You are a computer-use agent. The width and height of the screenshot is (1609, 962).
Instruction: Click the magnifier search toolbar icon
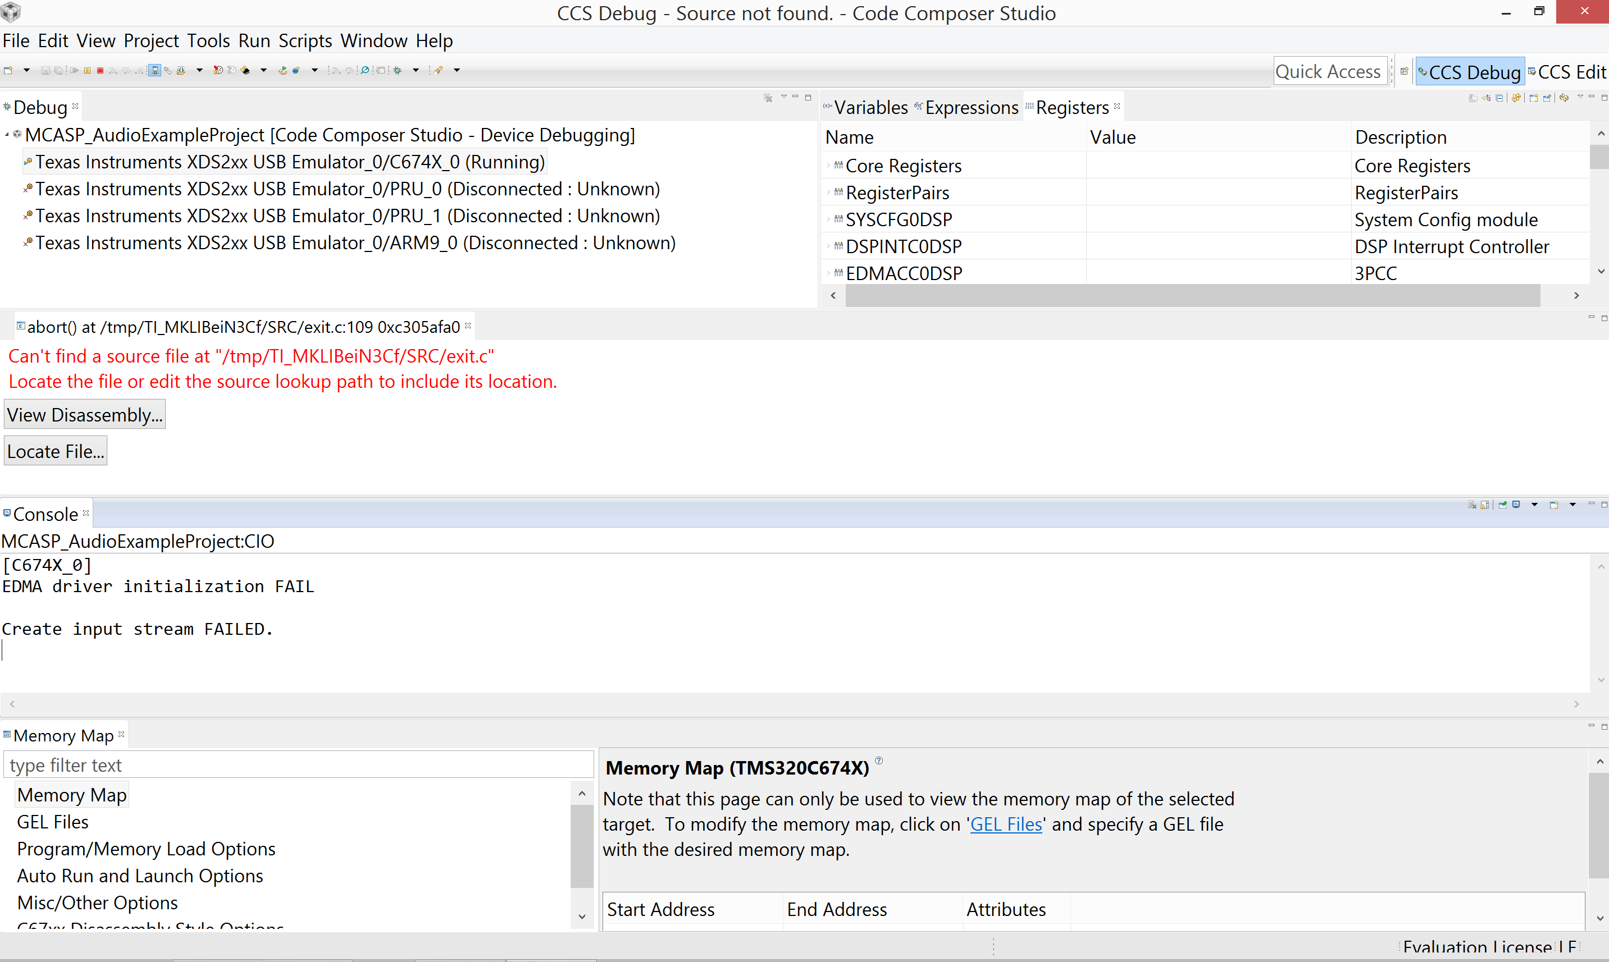click(x=364, y=71)
